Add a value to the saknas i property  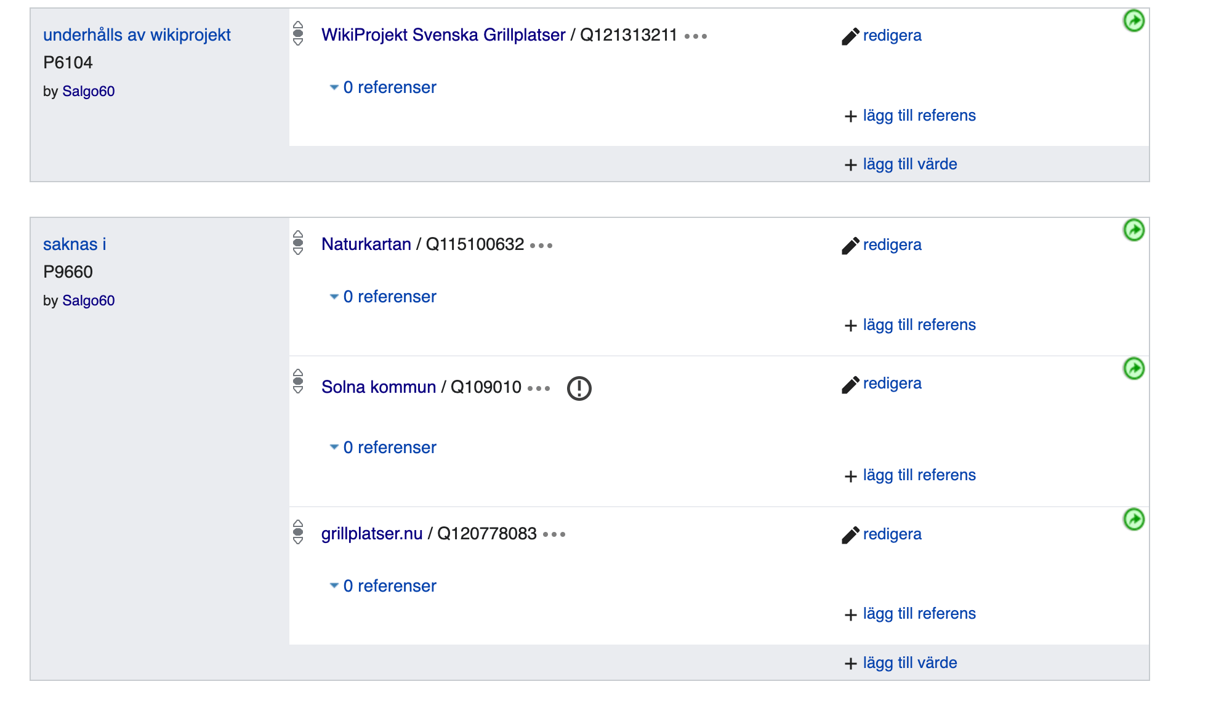click(x=909, y=663)
